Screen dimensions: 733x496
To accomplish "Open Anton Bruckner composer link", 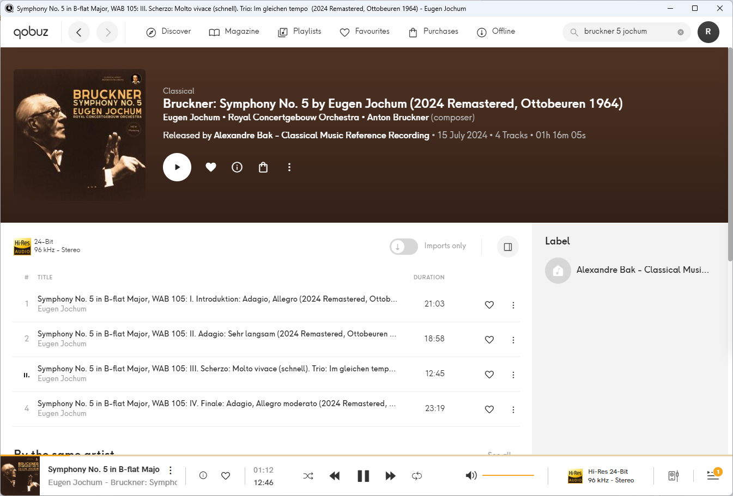I will (398, 118).
